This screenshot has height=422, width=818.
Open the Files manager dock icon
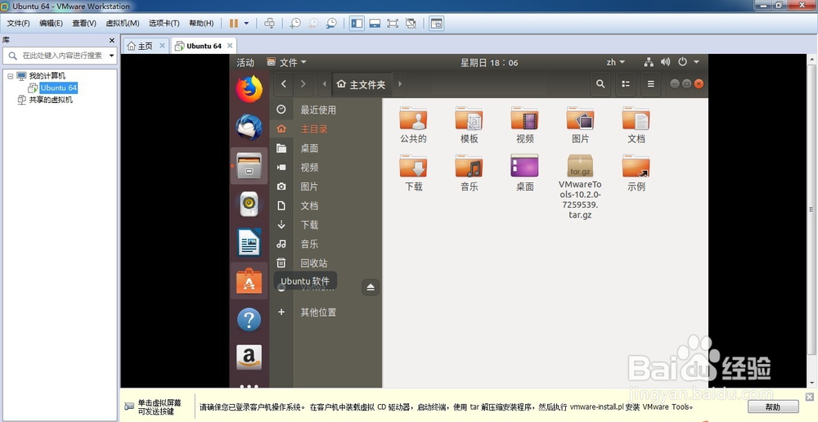click(x=249, y=166)
